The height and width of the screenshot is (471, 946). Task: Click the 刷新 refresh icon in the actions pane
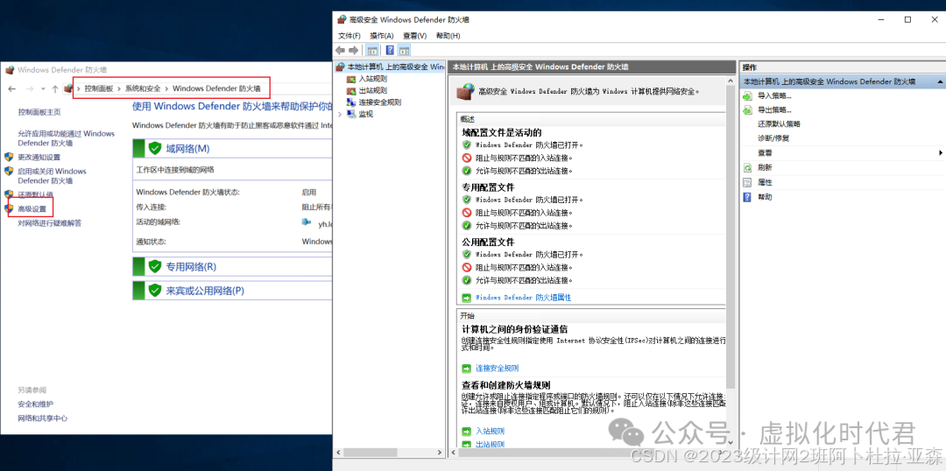click(x=748, y=168)
